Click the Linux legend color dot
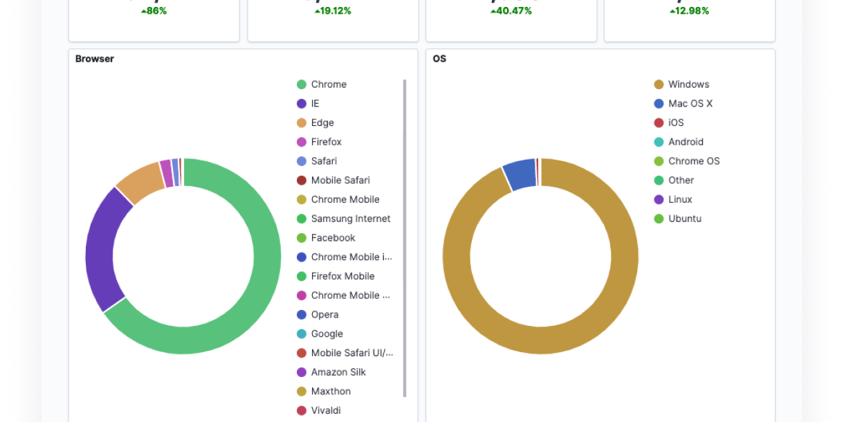The image size is (844, 422). (x=659, y=200)
